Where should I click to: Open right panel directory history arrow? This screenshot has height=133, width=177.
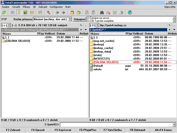tap(174, 30)
